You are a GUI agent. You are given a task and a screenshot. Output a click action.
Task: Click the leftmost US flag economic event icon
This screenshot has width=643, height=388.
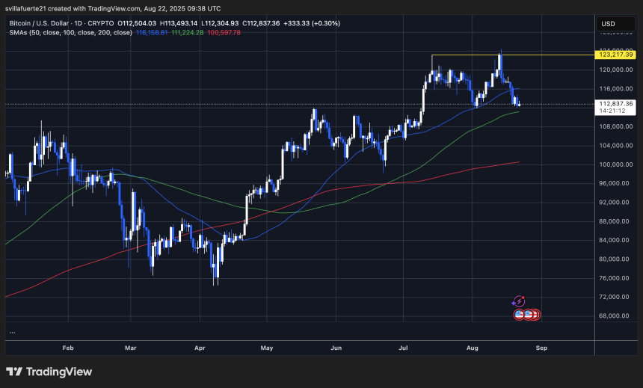pyautogui.click(x=519, y=315)
